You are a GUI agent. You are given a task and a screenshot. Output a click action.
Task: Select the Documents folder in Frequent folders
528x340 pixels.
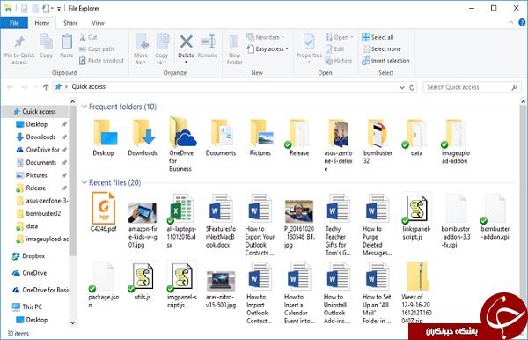pos(221,138)
